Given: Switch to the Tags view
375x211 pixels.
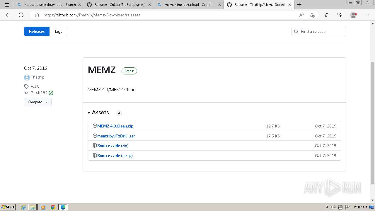Looking at the screenshot, I should point(58,31).
